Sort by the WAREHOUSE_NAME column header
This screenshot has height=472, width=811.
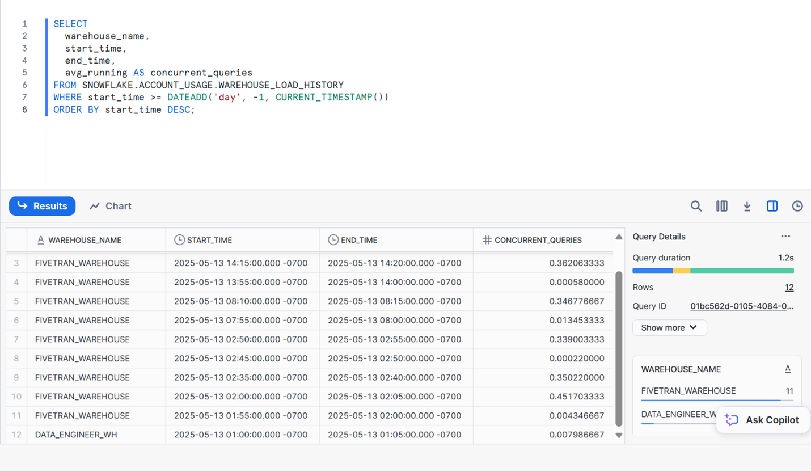coord(85,240)
